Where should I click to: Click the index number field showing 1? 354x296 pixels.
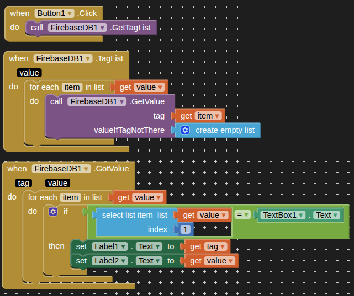(186, 229)
